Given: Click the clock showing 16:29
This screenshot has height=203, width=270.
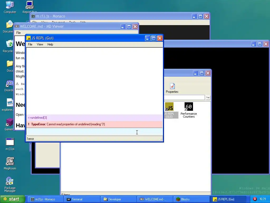Looking at the screenshot, I should (263, 199).
